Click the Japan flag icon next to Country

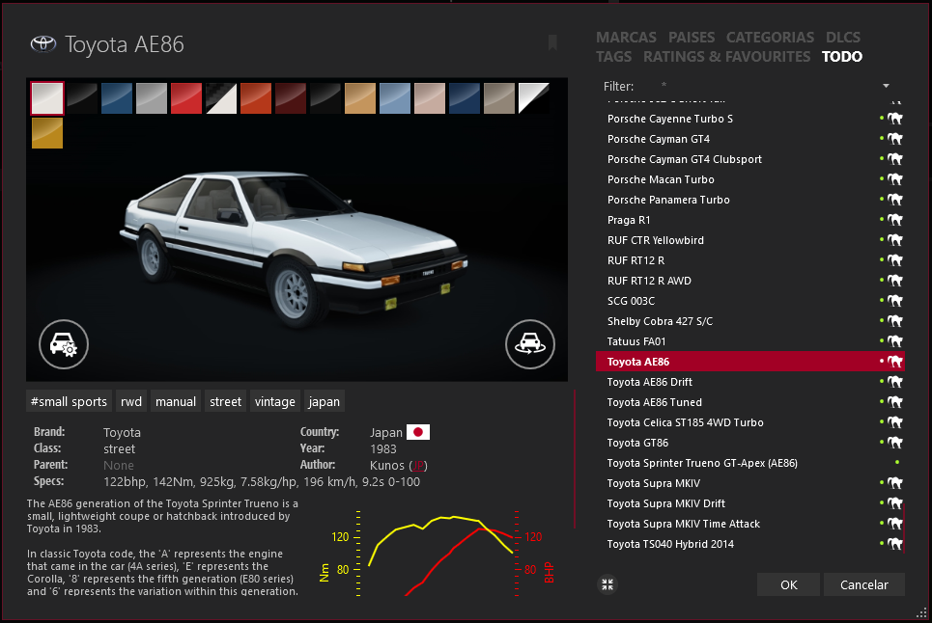click(x=418, y=432)
